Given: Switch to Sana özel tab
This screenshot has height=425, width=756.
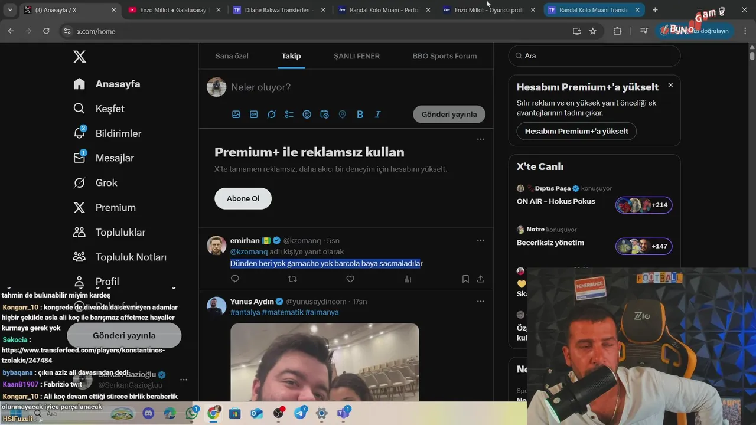Looking at the screenshot, I should coord(232,56).
